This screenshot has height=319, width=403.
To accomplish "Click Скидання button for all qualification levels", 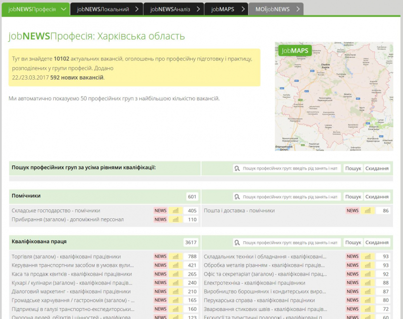I will click(x=377, y=168).
